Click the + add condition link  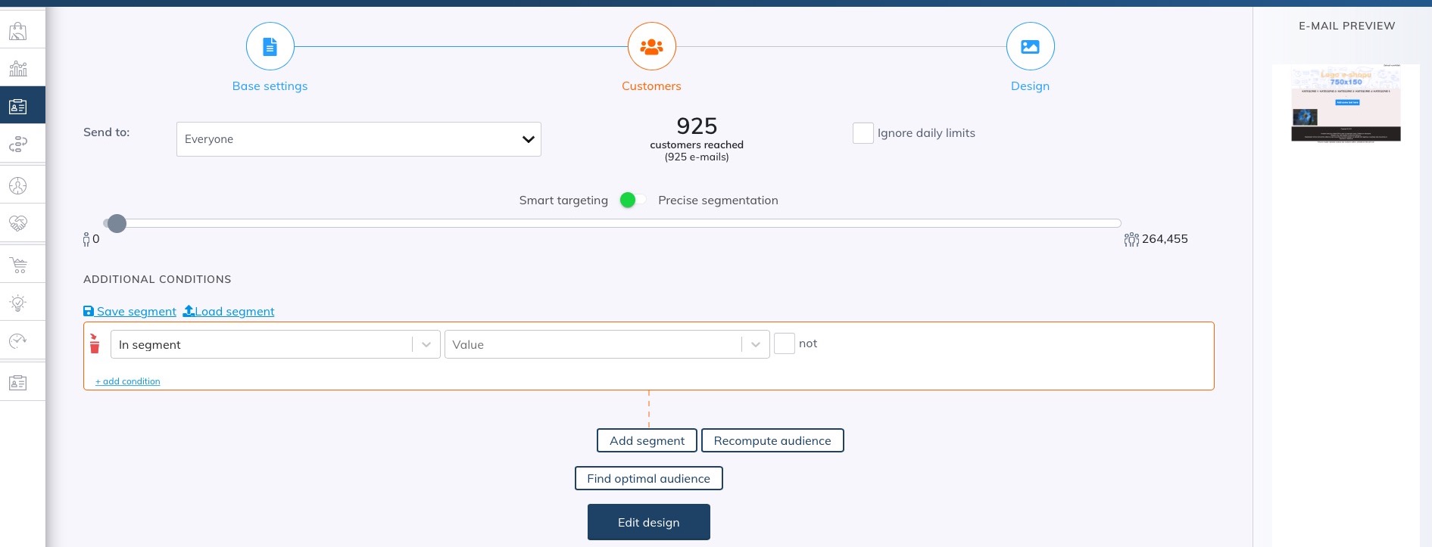128,381
